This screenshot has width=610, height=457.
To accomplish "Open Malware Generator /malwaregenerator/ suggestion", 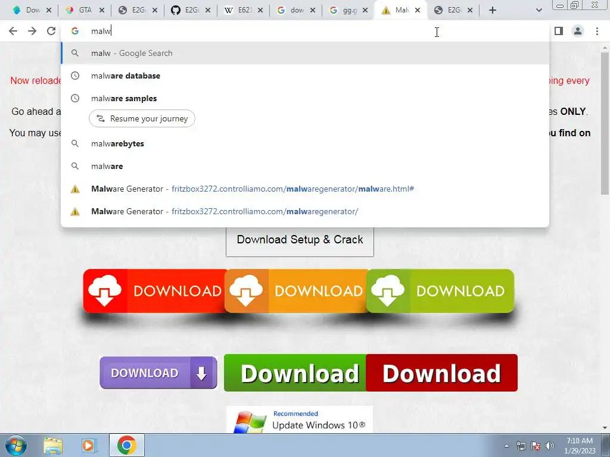I will coord(305,211).
